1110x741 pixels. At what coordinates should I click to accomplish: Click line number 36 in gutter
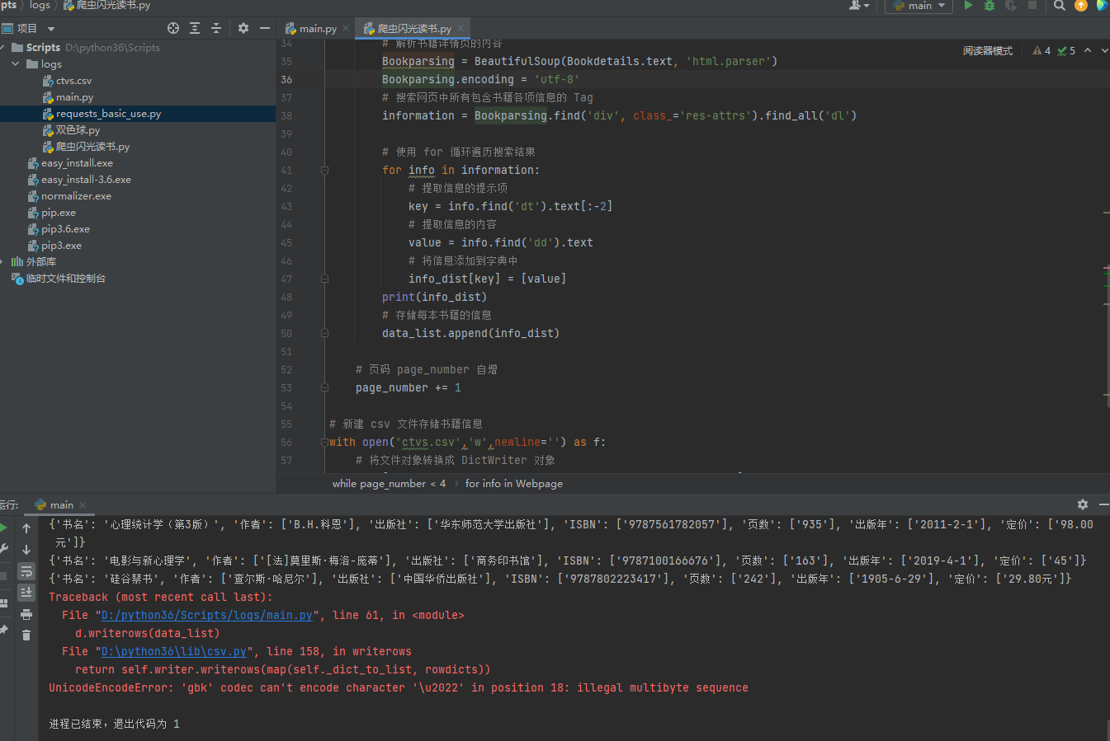(x=286, y=79)
